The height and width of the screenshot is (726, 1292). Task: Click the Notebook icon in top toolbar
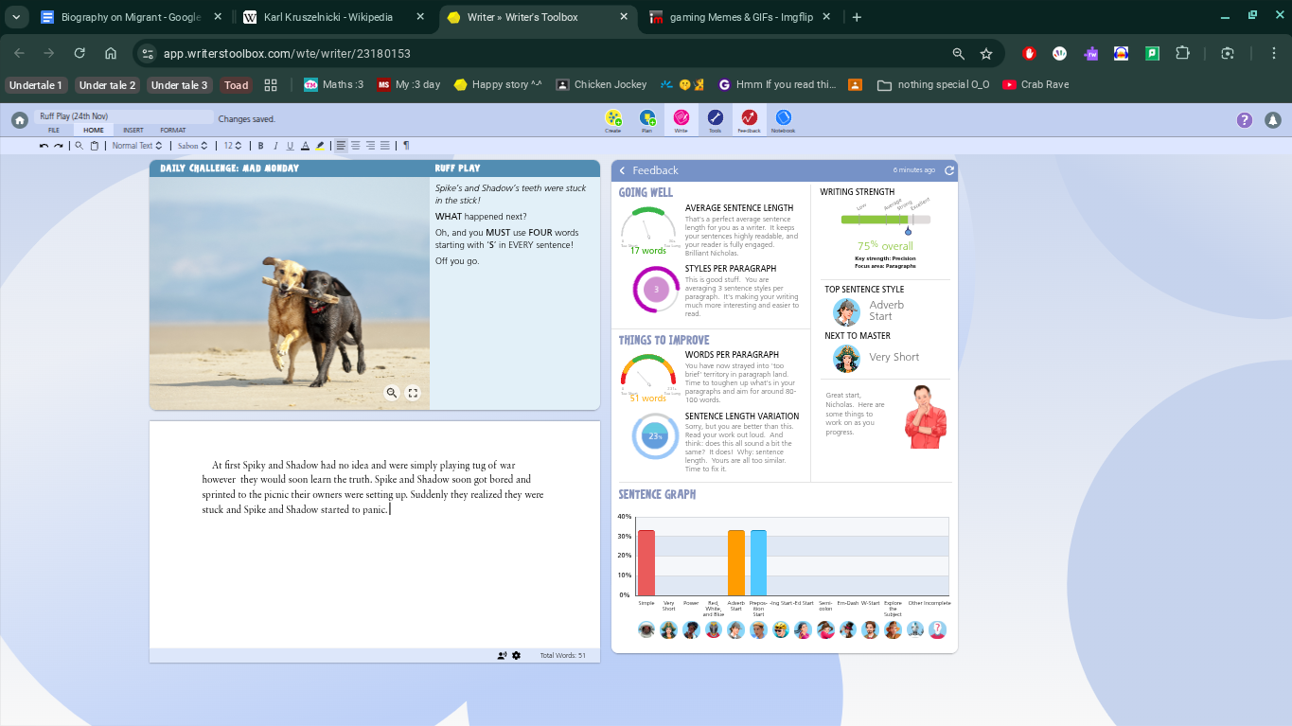pyautogui.click(x=783, y=119)
